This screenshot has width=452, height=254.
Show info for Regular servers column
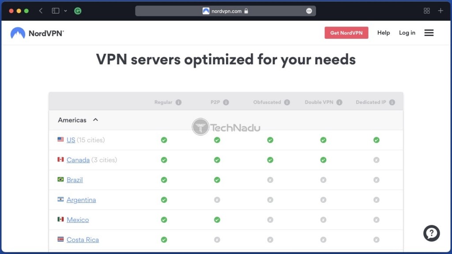click(179, 102)
